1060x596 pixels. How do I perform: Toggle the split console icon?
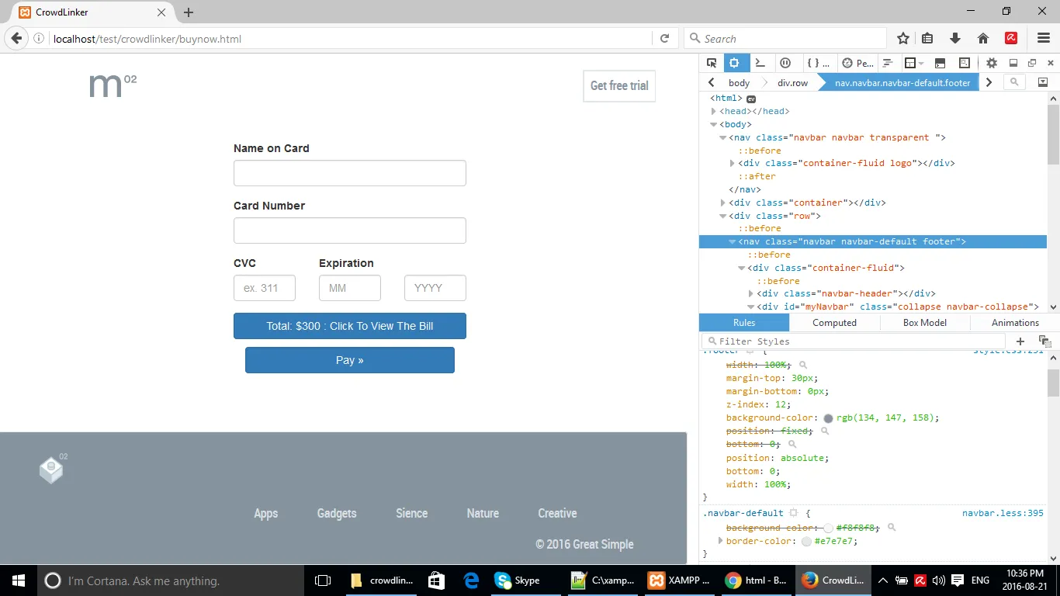940,63
